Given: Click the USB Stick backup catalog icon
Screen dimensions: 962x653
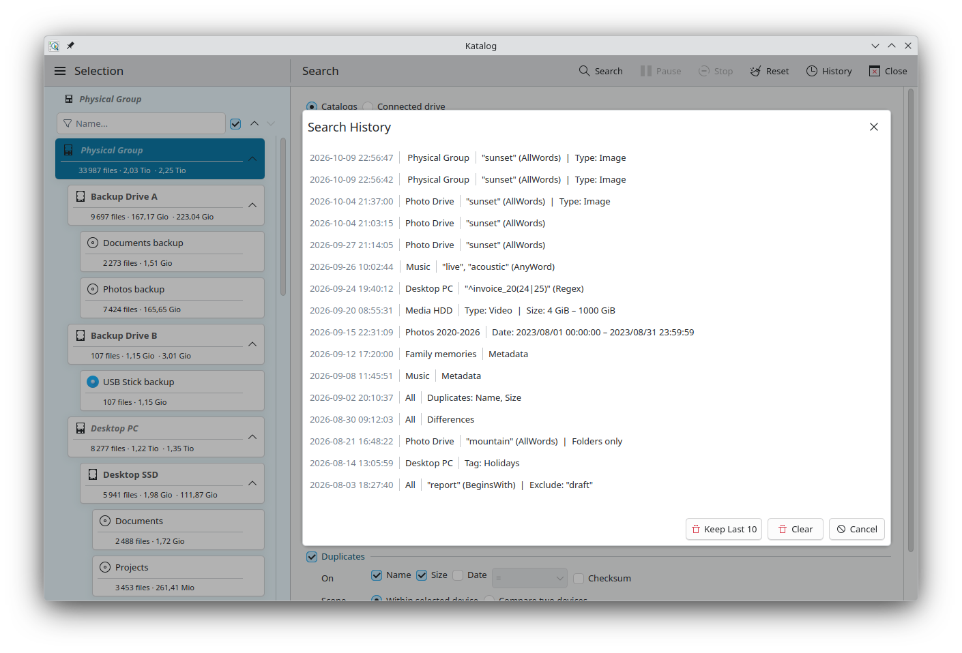Looking at the screenshot, I should pos(93,382).
